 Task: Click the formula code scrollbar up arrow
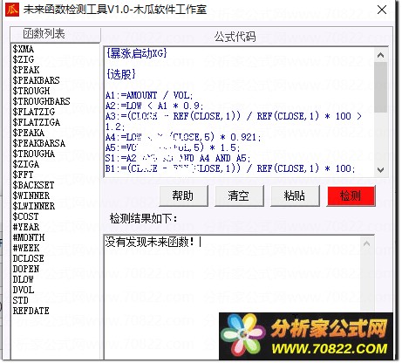click(x=380, y=55)
